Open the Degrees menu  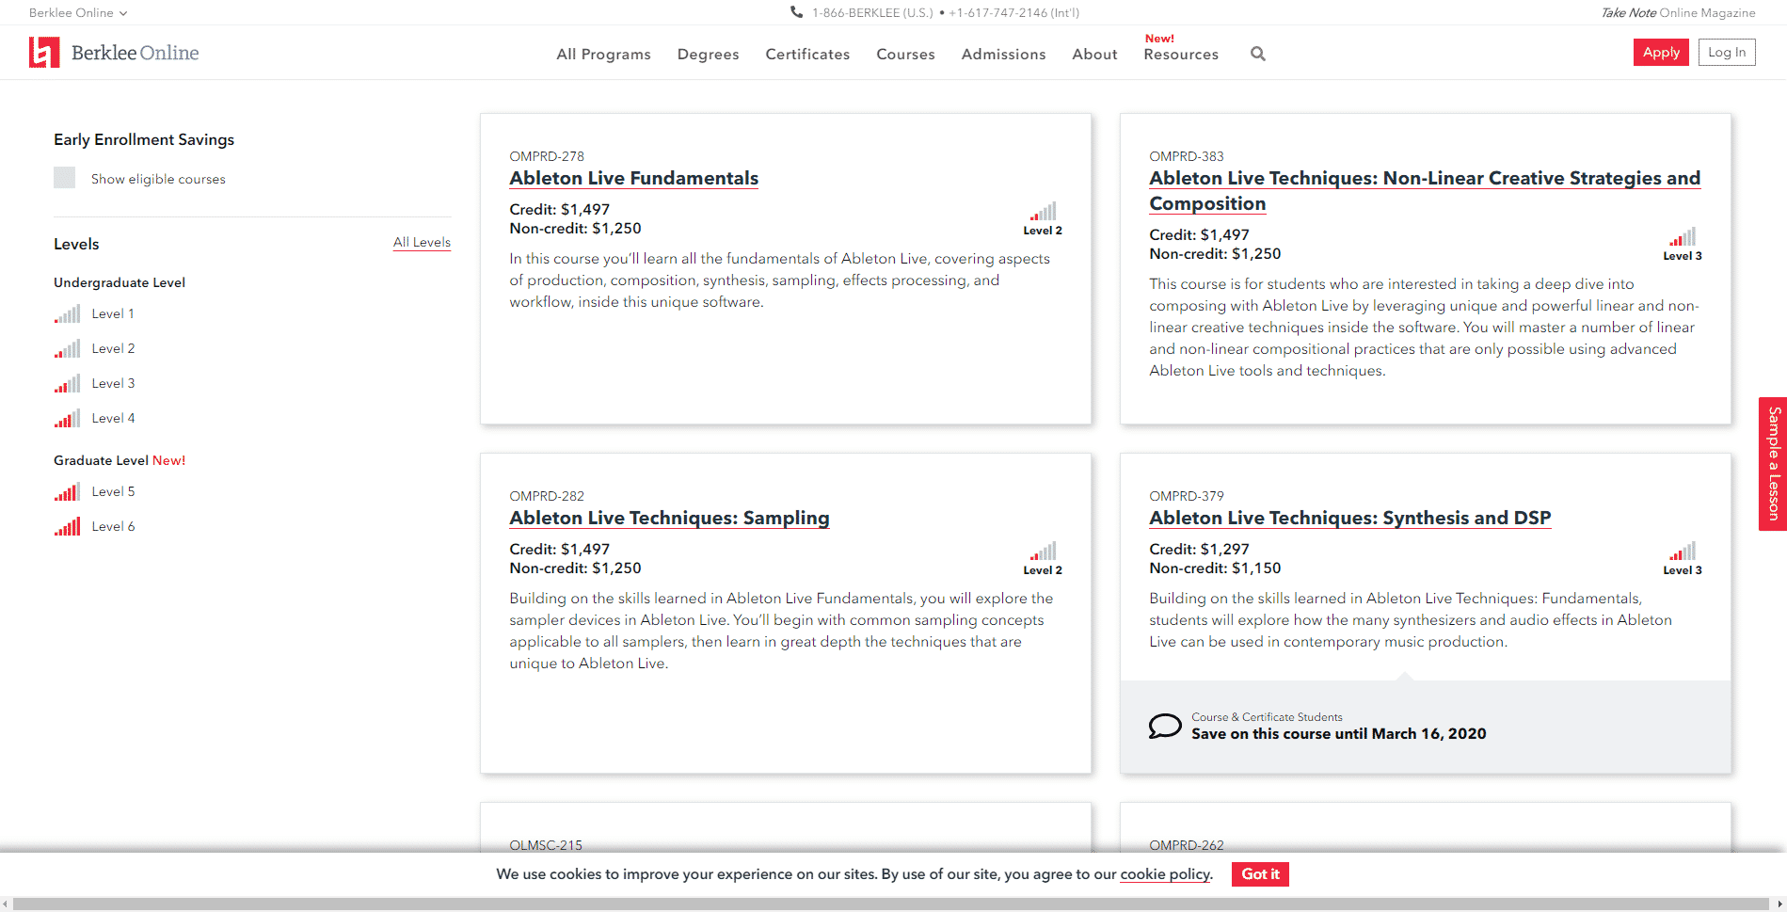click(708, 55)
